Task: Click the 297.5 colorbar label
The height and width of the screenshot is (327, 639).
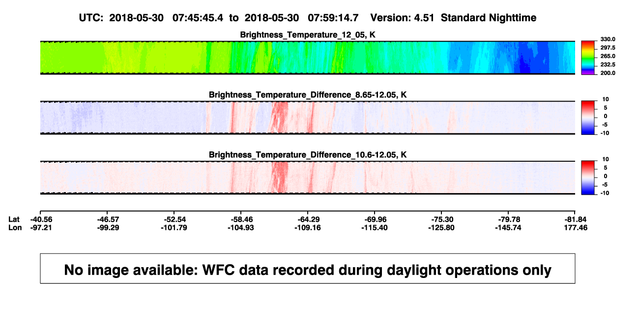Action: tap(608, 48)
